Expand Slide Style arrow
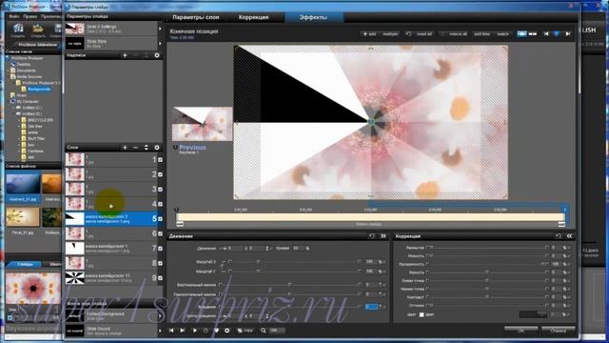Screen dimensions: 609x343 tap(160, 43)
